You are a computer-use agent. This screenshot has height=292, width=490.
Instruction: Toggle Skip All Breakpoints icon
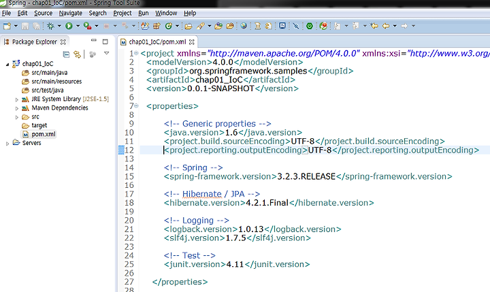pos(295,26)
